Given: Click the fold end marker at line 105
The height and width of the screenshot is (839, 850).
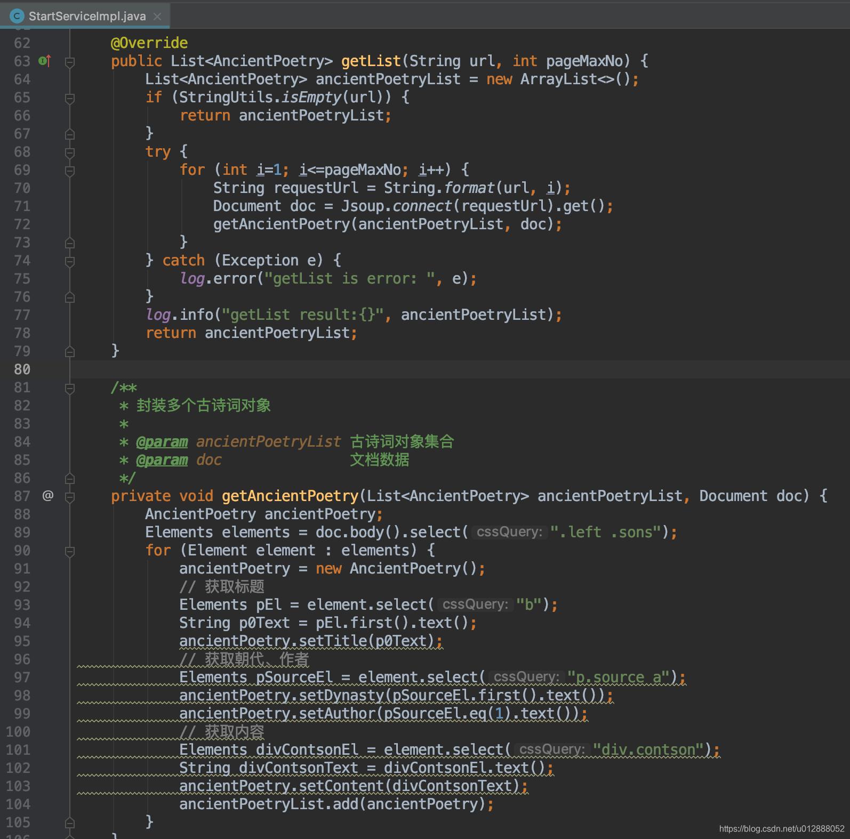Looking at the screenshot, I should (70, 822).
